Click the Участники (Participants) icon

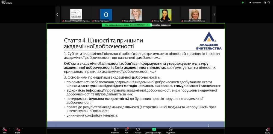[115, 129]
